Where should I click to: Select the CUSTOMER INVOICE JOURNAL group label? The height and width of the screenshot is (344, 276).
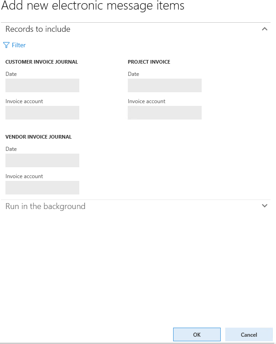(x=42, y=62)
